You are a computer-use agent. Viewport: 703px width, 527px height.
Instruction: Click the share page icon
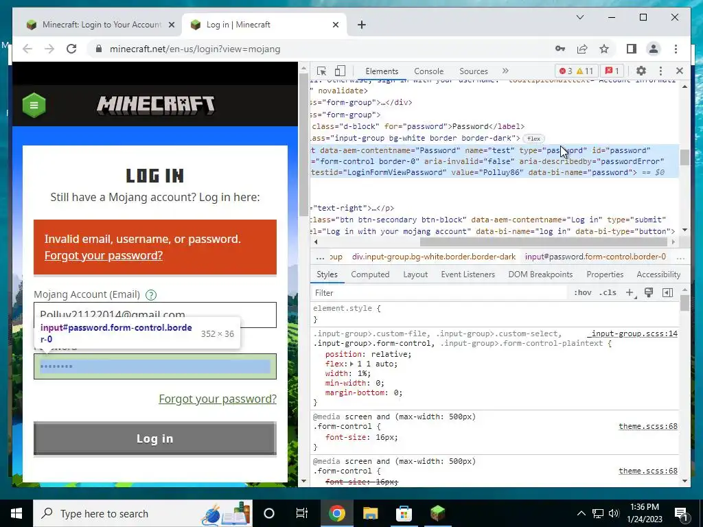(582, 49)
